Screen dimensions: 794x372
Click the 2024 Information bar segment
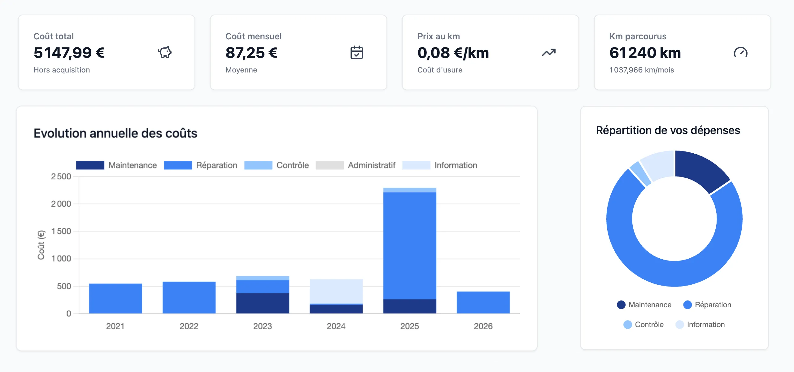pos(336,291)
